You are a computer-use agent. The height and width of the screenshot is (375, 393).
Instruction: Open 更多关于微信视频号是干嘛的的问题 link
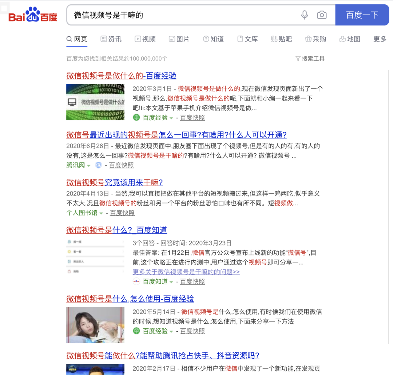(186, 272)
